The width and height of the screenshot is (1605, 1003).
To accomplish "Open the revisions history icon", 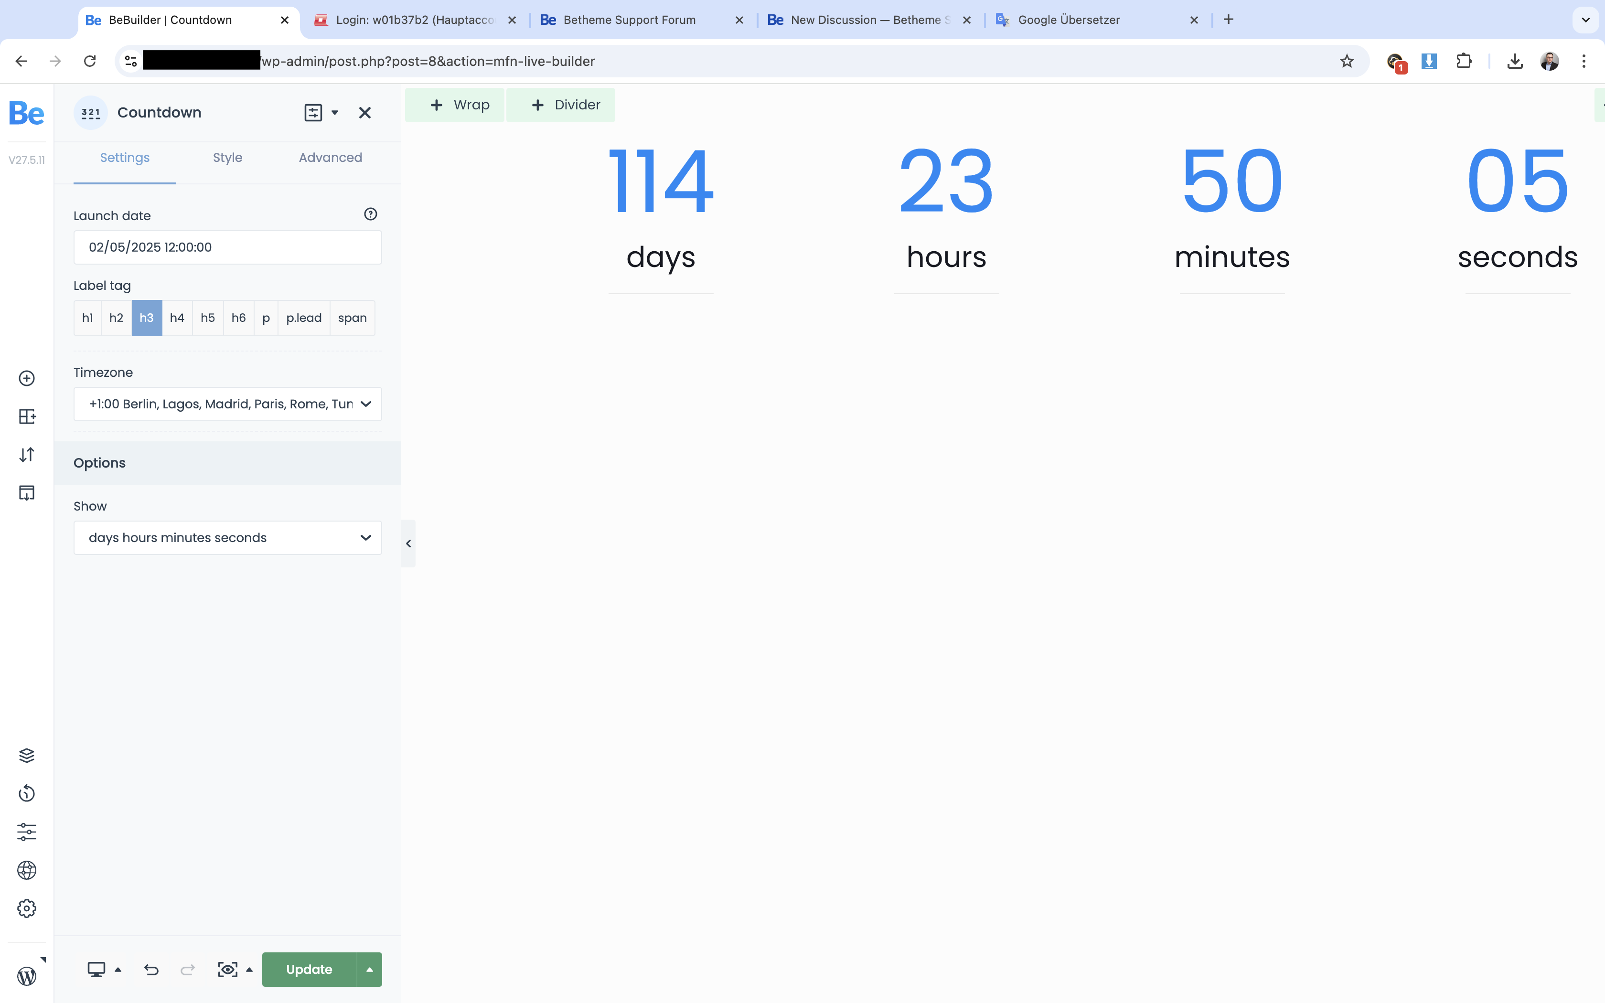I will [x=27, y=793].
